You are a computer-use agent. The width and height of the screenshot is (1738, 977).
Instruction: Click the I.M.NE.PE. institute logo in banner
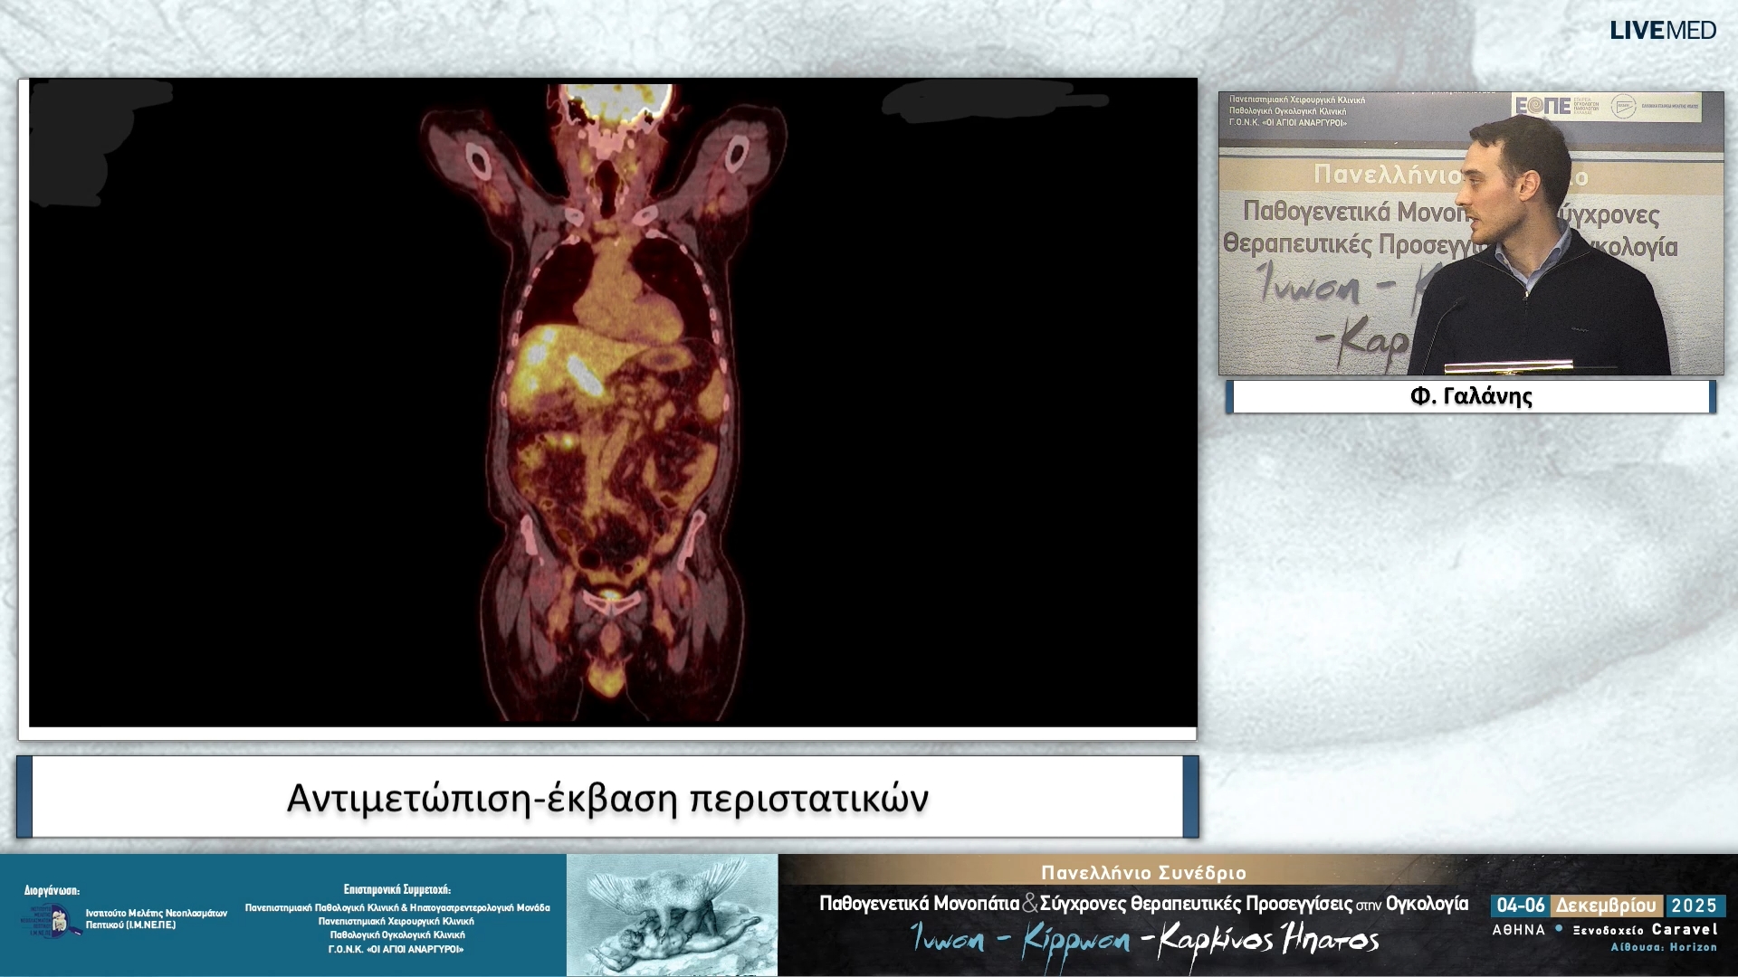click(x=50, y=921)
